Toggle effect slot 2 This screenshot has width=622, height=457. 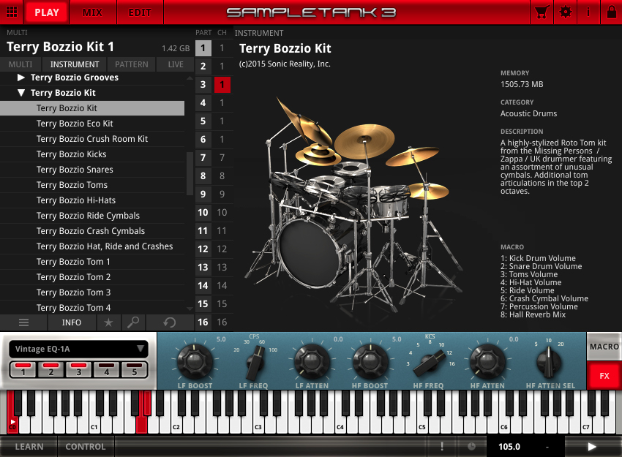coord(50,369)
